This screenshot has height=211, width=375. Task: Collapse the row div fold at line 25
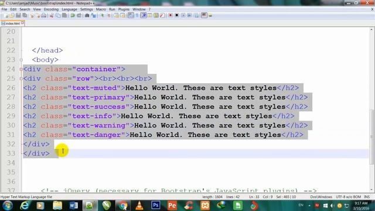(21, 79)
